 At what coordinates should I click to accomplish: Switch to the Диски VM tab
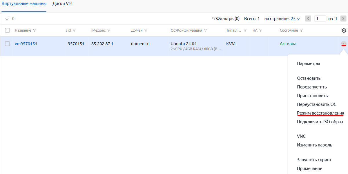coord(62,4)
